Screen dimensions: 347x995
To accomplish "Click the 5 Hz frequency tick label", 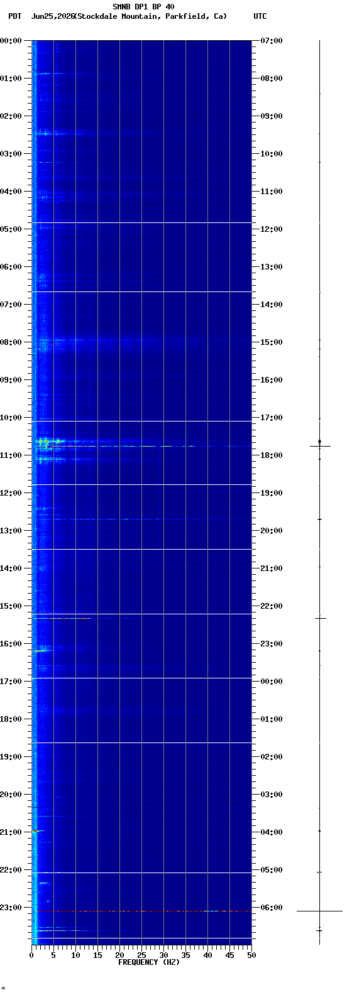I will pos(53,955).
